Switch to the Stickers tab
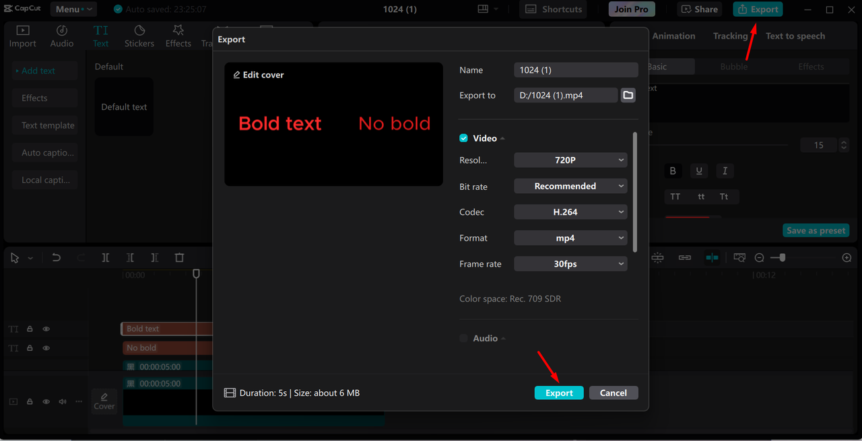Image resolution: width=862 pixels, height=441 pixels. (x=139, y=36)
